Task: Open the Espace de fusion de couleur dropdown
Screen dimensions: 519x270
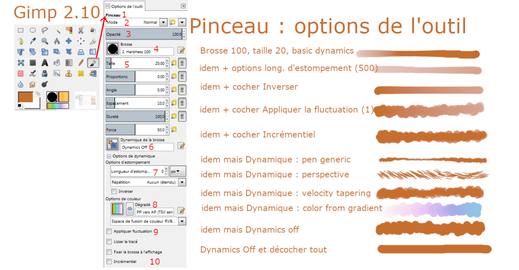Action: coord(148,221)
